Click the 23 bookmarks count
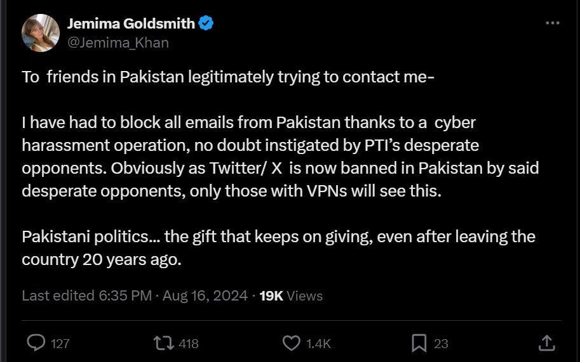 (x=441, y=344)
